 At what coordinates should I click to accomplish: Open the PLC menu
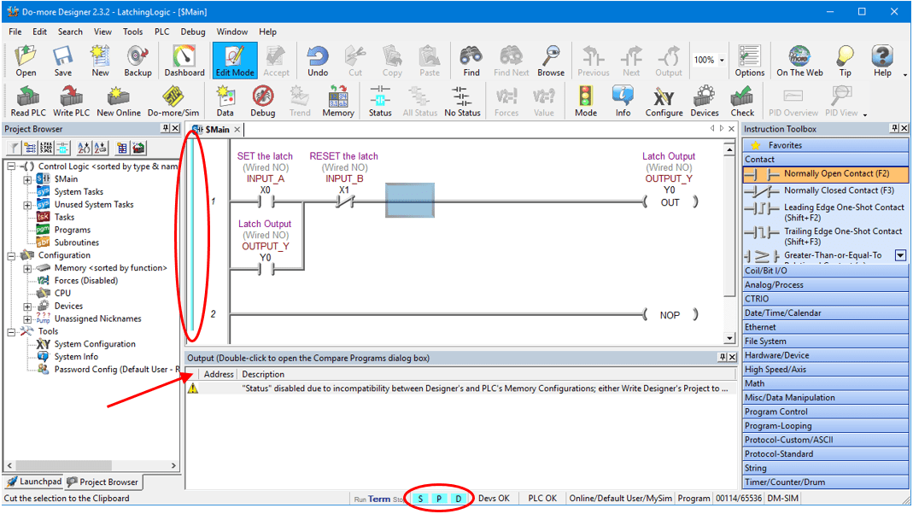click(x=161, y=32)
